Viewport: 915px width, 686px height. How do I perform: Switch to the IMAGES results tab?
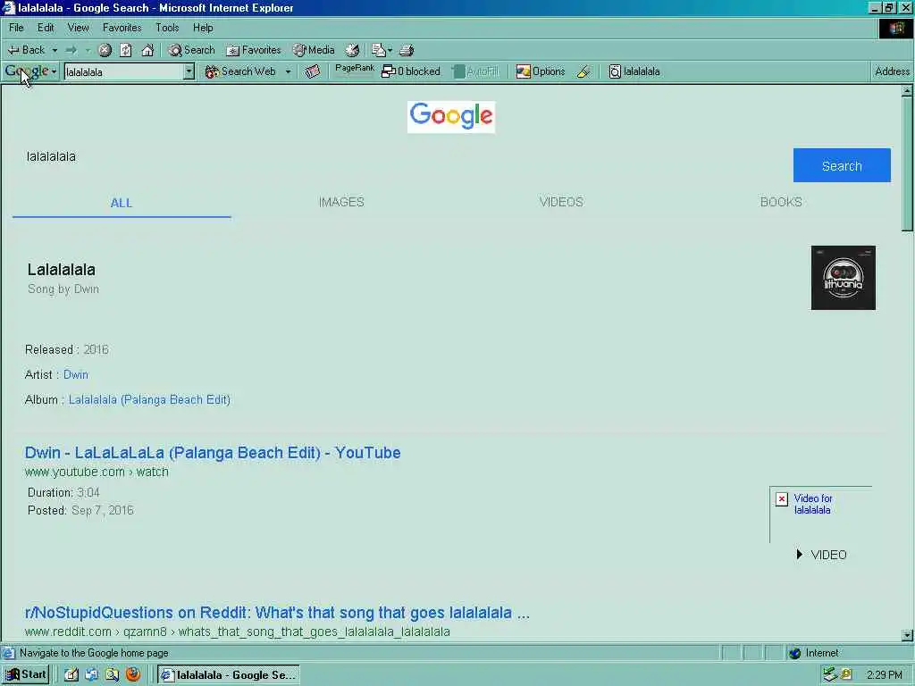point(341,203)
